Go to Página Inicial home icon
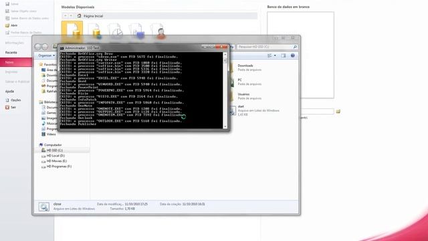The image size is (428, 241). (79, 16)
